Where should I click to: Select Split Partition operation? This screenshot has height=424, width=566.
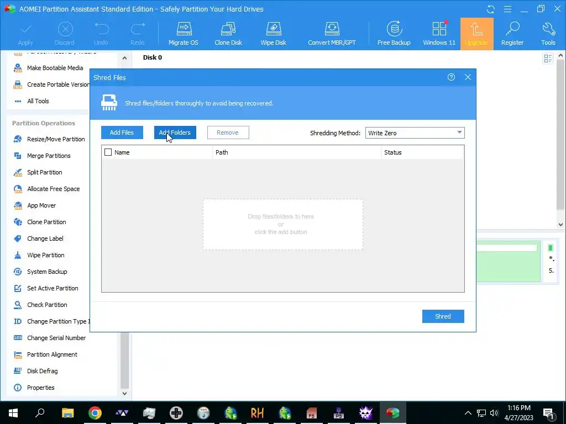(x=38, y=172)
